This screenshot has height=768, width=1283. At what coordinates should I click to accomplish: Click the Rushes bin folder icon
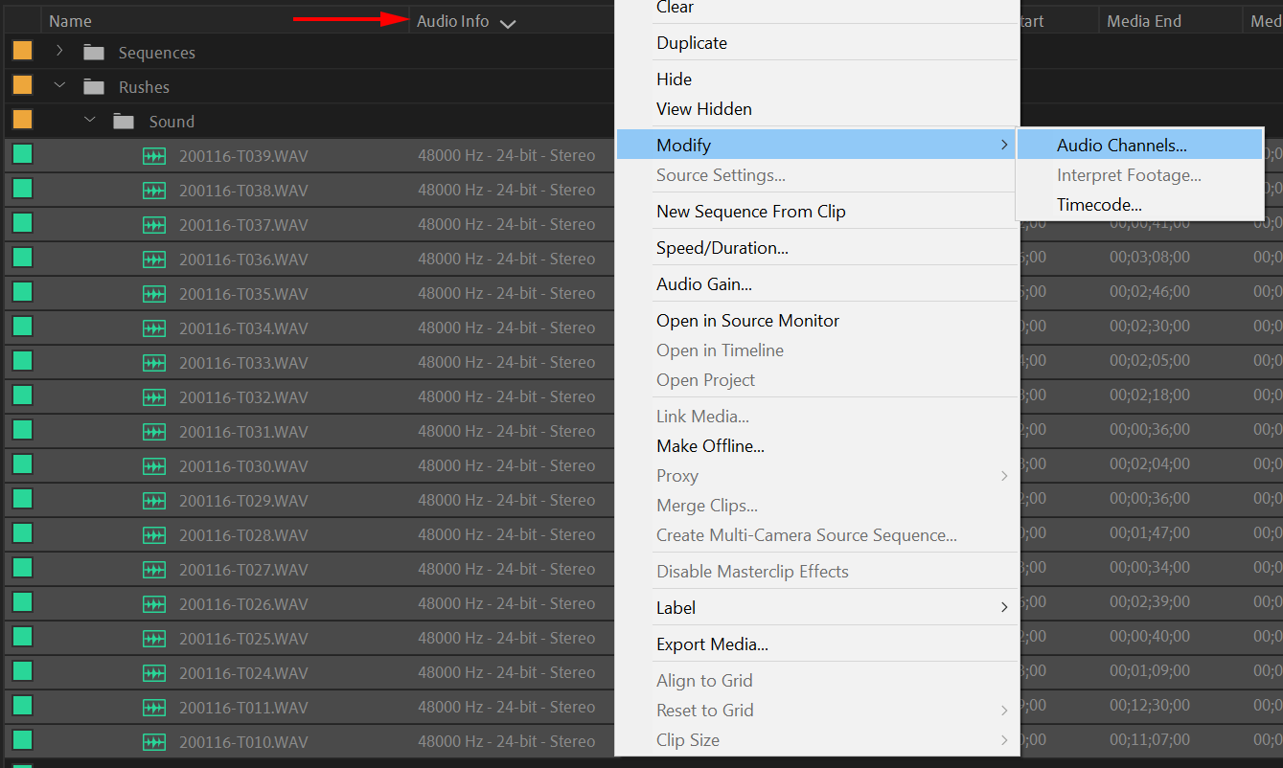click(92, 84)
